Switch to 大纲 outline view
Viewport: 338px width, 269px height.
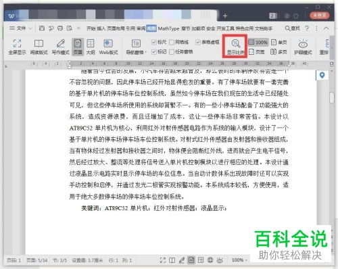[91, 47]
